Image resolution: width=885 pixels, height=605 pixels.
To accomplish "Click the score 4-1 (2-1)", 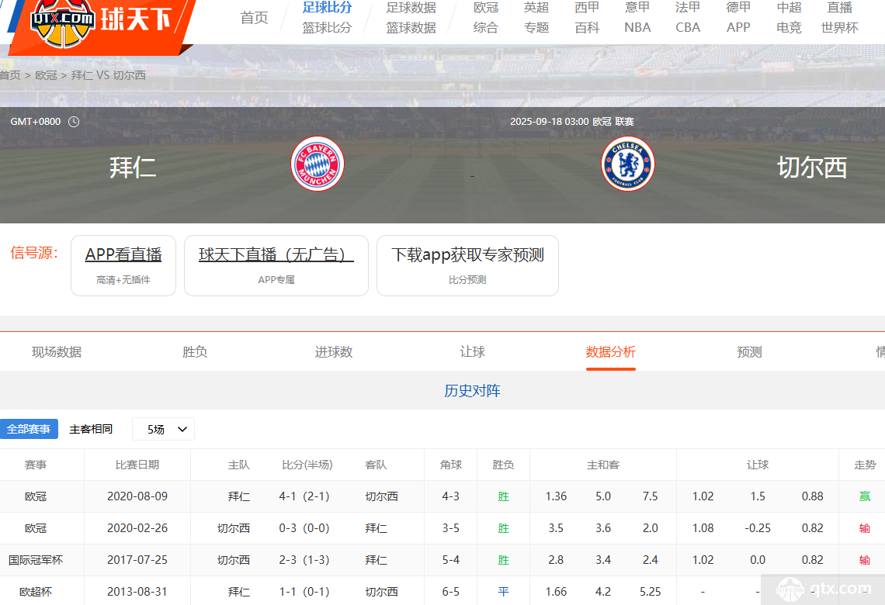I will 304,496.
